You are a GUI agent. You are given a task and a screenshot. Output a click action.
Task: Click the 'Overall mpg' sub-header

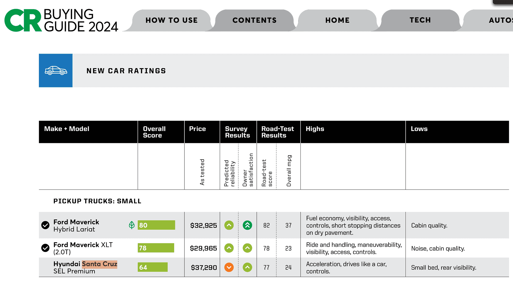click(289, 171)
